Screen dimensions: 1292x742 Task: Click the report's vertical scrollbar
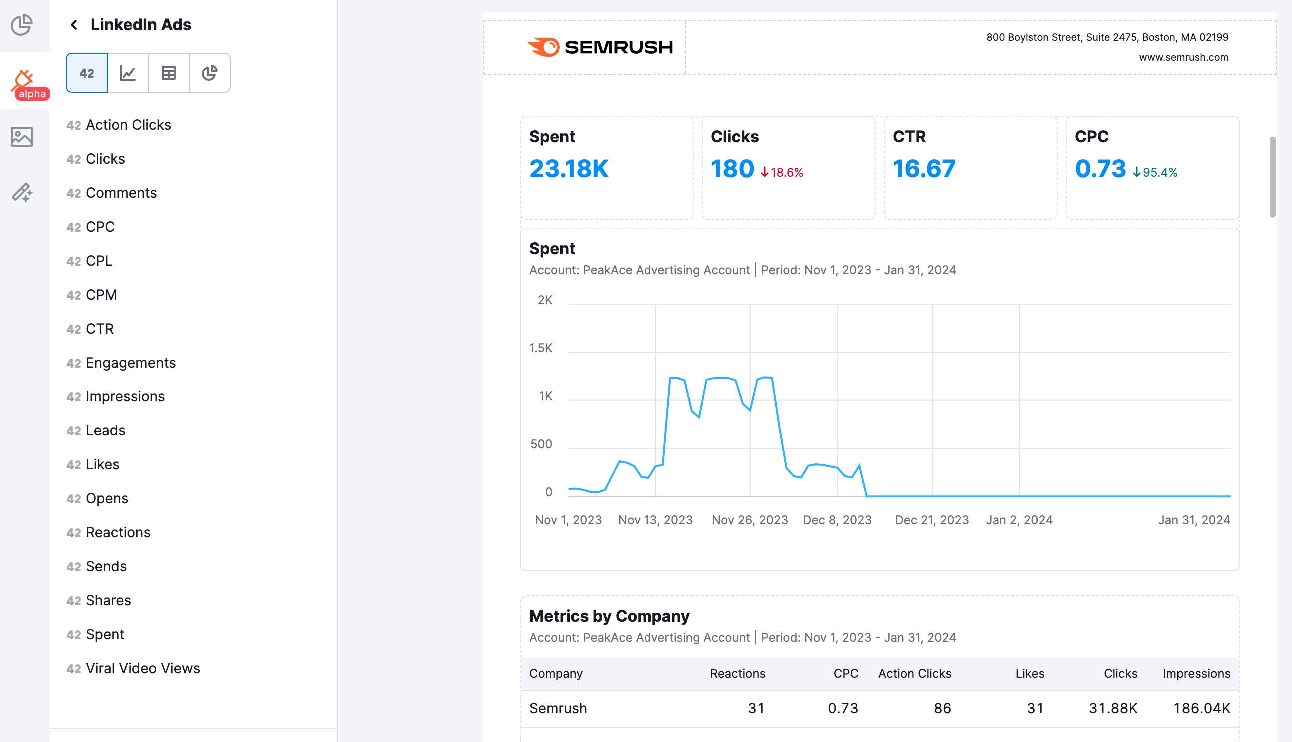1273,176
